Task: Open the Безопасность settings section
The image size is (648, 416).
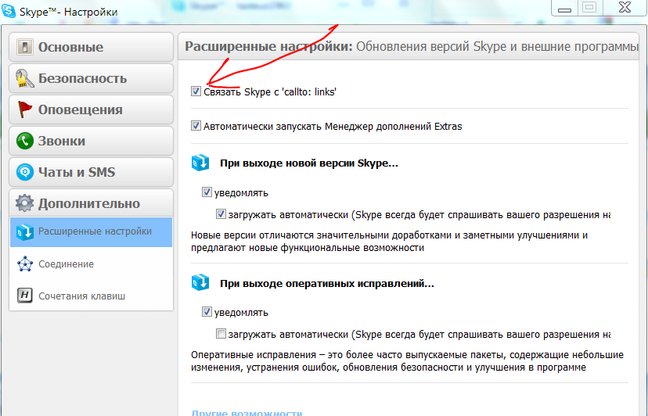Action: [x=91, y=78]
